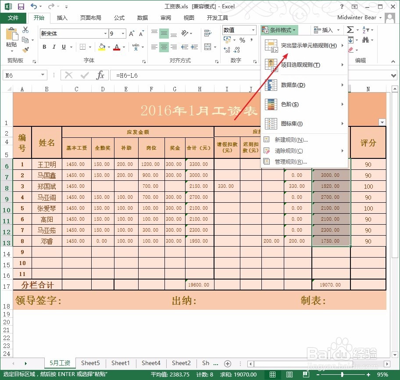The image size is (400, 380).
Task: Open Find with the binoculars icon
Action: tap(366, 40)
